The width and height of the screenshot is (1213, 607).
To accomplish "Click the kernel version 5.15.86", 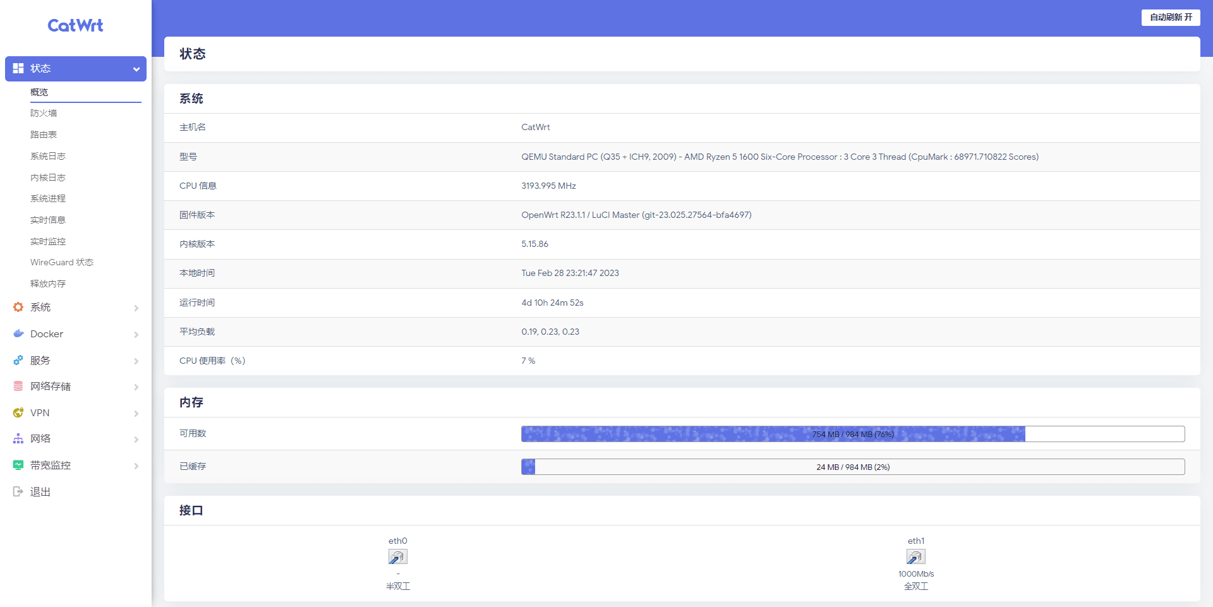I will (534, 244).
